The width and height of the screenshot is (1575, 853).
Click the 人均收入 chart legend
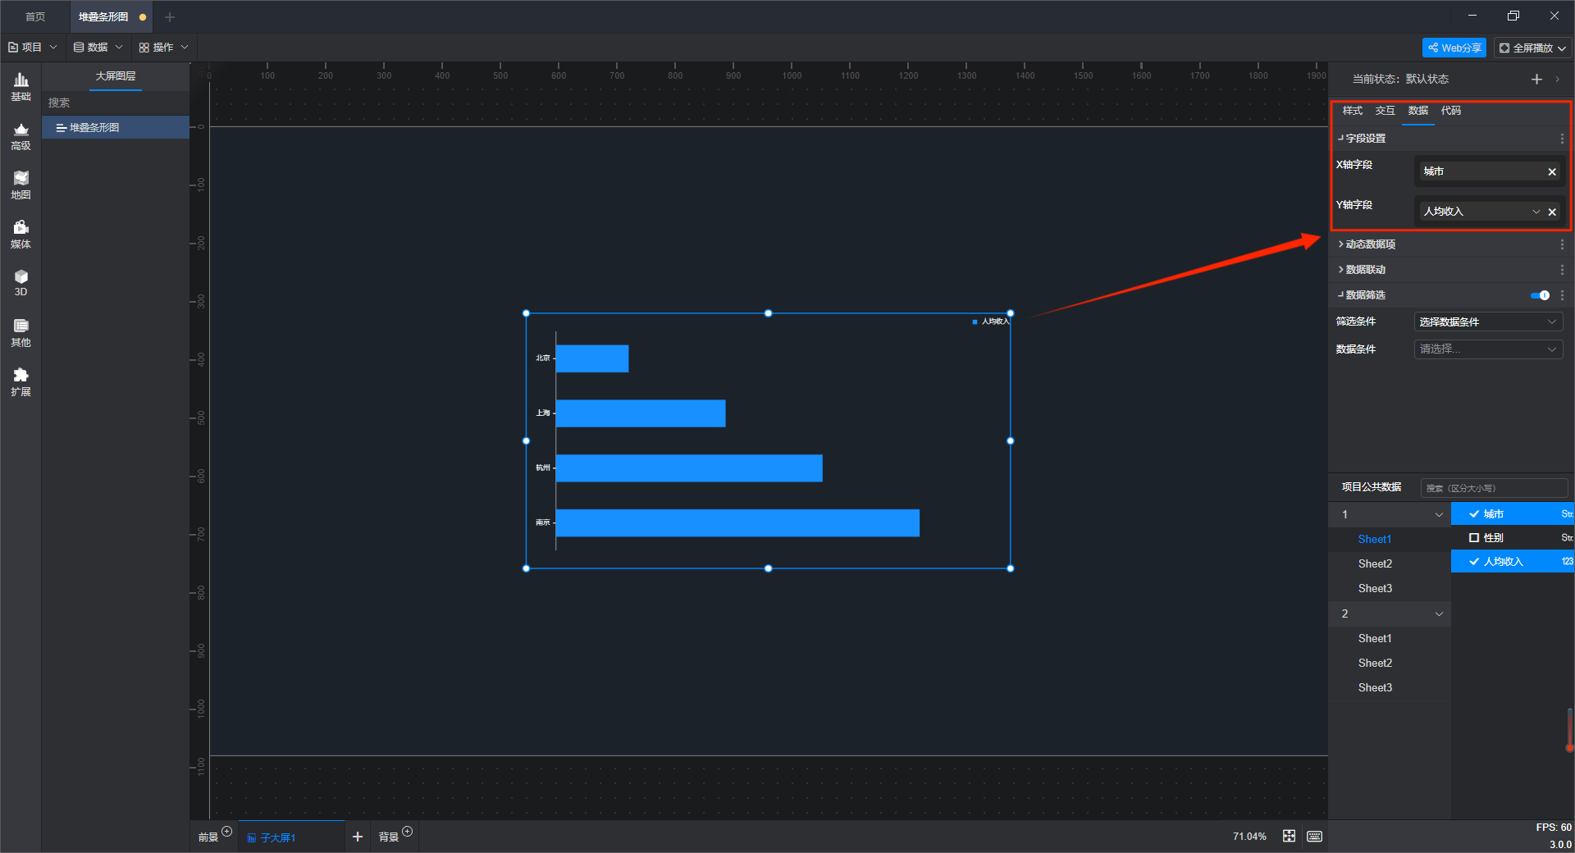point(991,322)
